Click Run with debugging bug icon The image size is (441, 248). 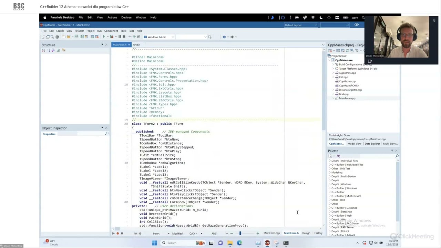(112, 37)
